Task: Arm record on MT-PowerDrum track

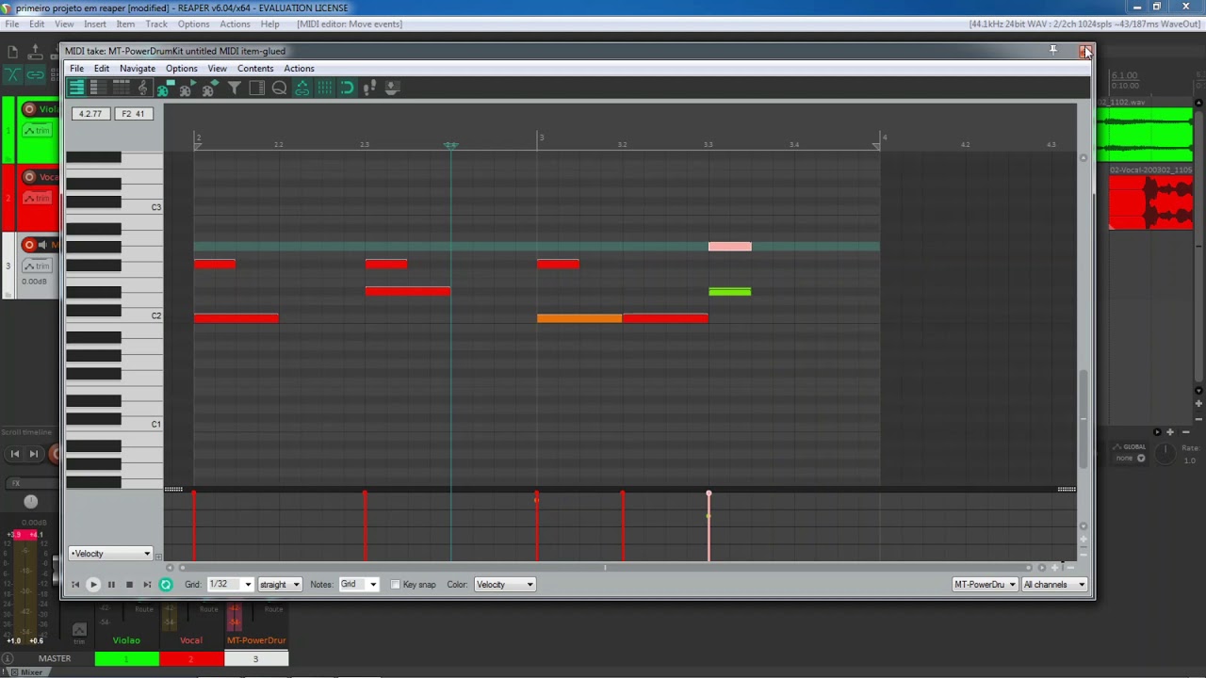Action: pos(29,245)
